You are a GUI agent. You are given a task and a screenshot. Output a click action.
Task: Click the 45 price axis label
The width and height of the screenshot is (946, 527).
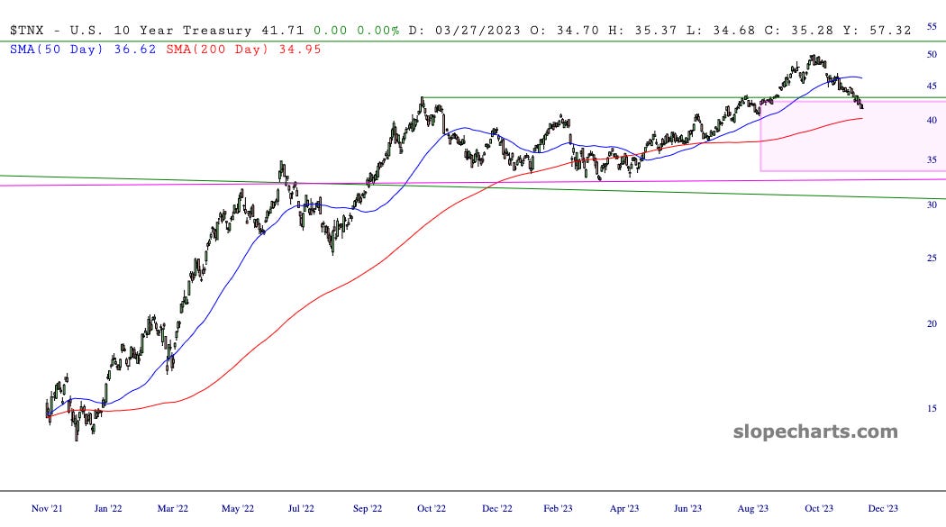pyautogui.click(x=932, y=86)
